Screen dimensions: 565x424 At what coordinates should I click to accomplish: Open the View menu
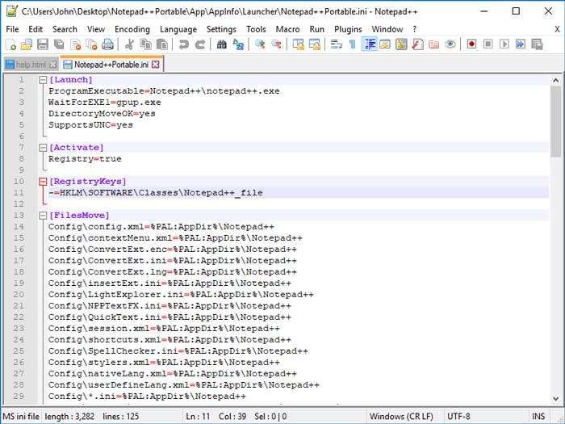[96, 29]
